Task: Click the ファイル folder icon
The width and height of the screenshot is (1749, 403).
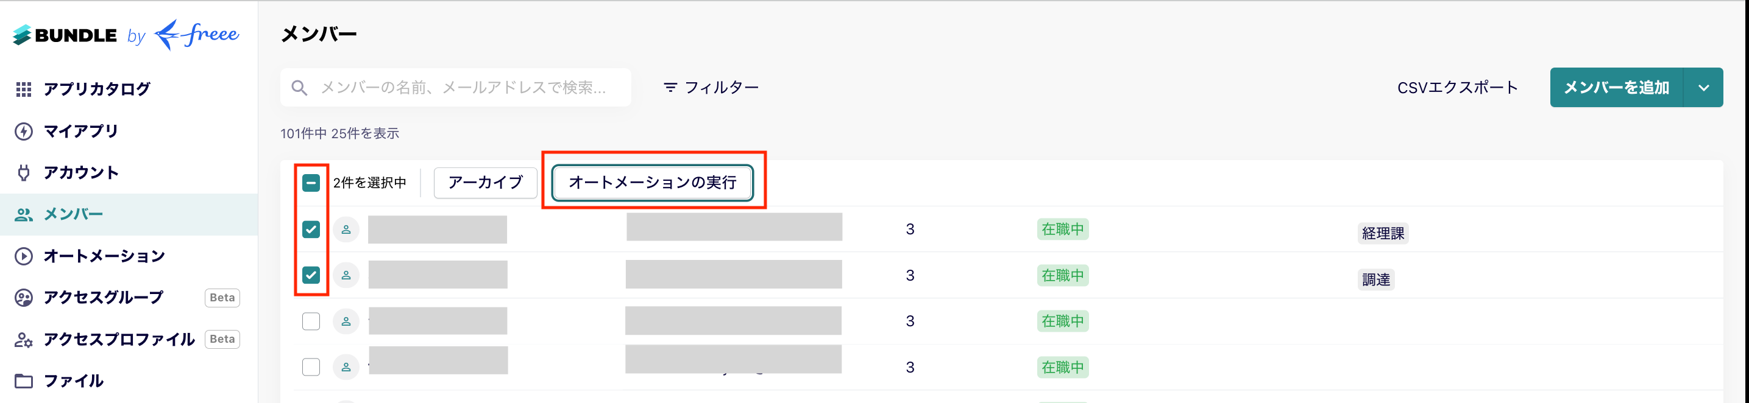Action: click(x=24, y=380)
